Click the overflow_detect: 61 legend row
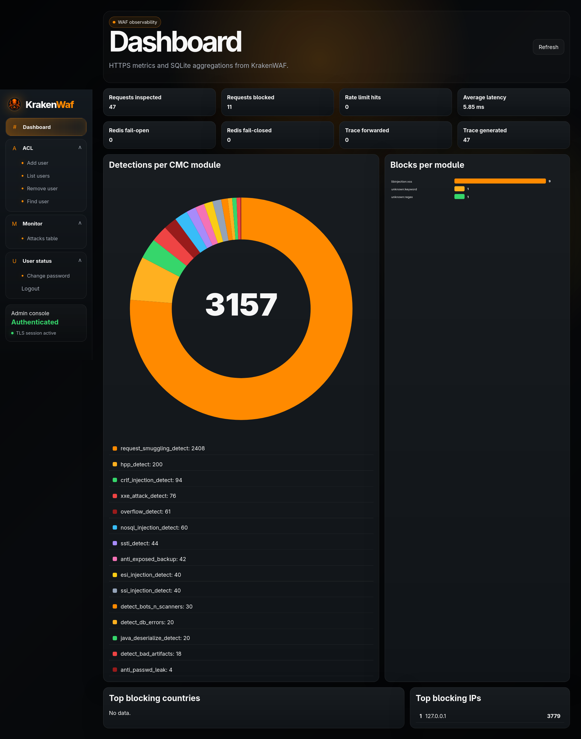Image resolution: width=581 pixels, height=739 pixels. (x=241, y=512)
